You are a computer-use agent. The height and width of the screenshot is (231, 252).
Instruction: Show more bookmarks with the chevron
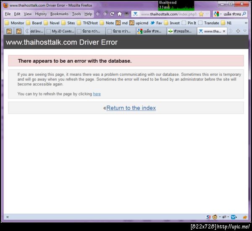(x=246, y=23)
